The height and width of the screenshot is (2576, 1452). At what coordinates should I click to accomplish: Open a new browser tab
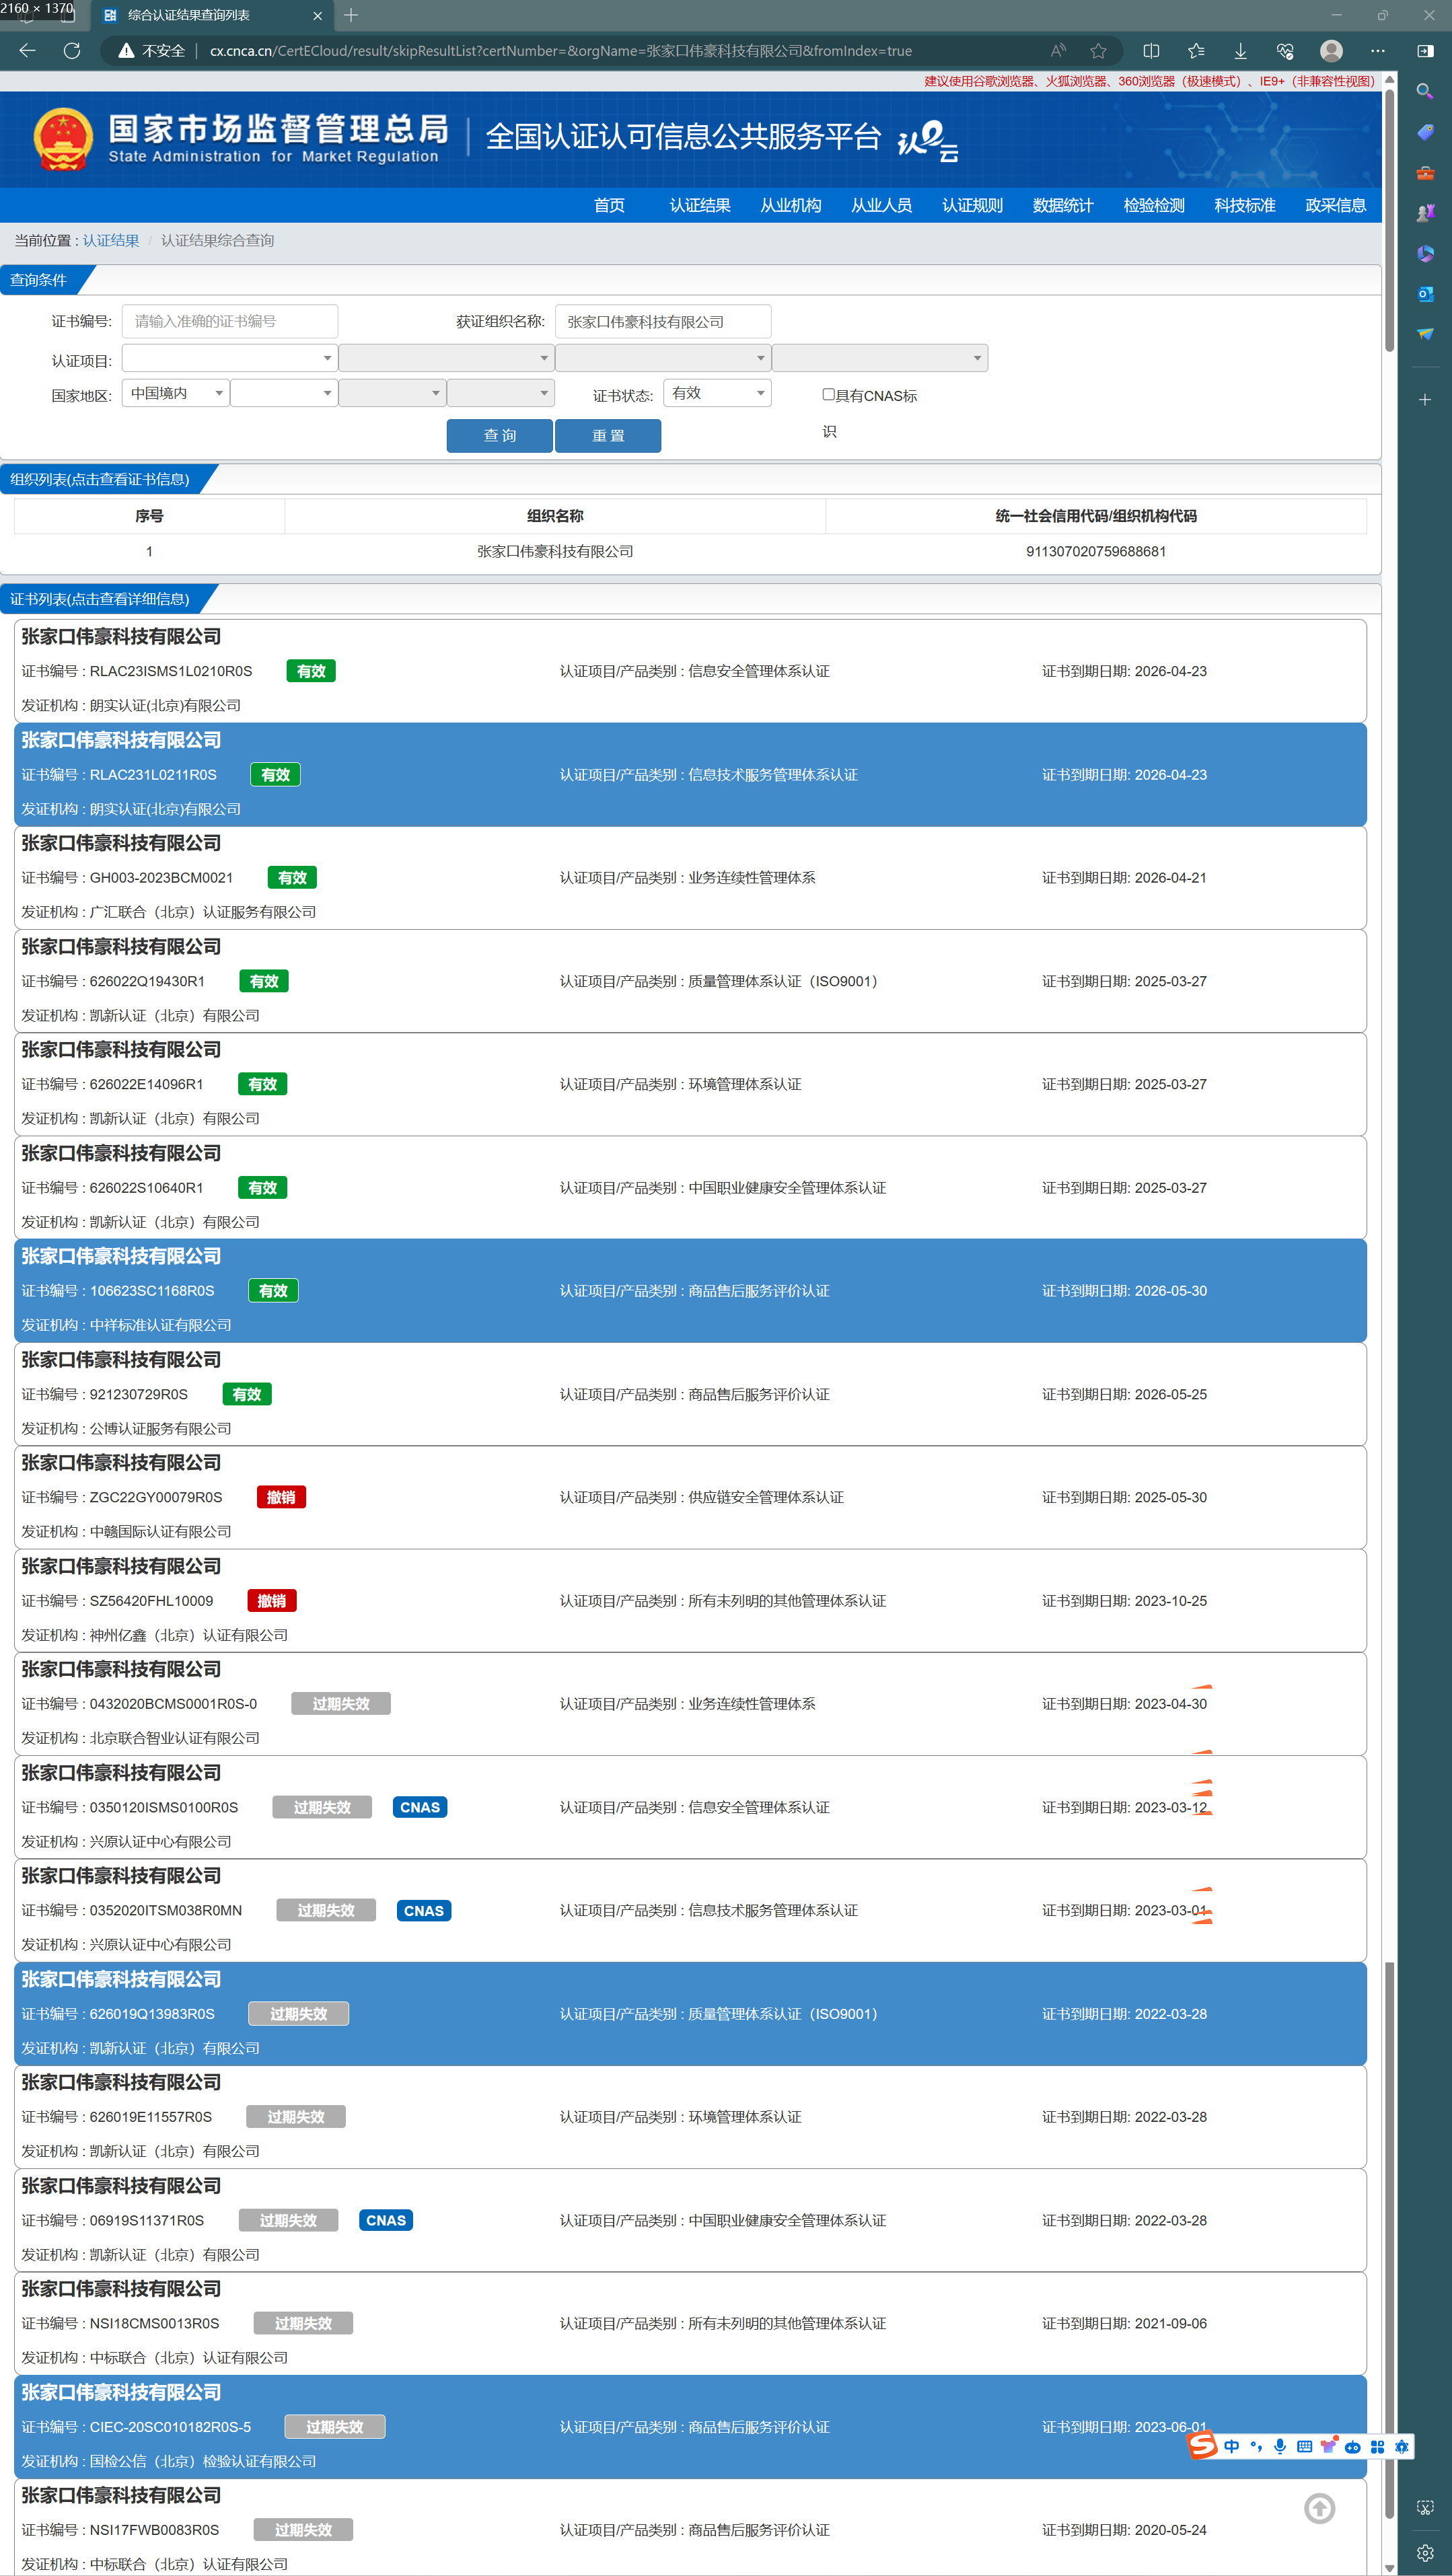pos(351,15)
